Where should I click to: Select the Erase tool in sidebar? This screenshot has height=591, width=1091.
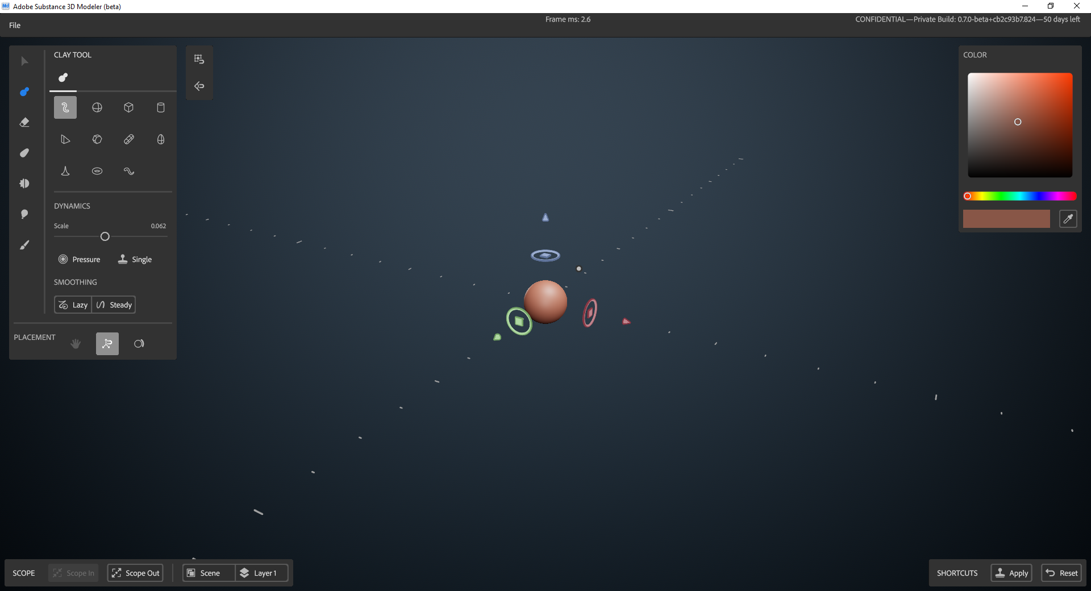24,122
